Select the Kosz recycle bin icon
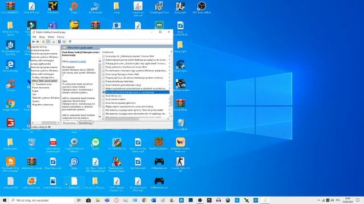Image resolution: width=364 pixels, height=204 pixels. click(32, 144)
